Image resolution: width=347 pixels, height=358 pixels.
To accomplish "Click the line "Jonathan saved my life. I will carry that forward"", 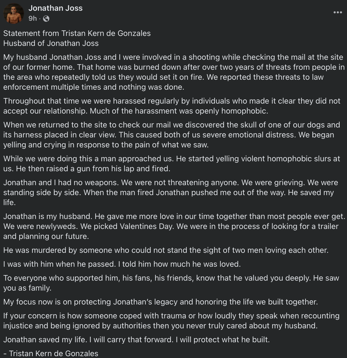I will click(136, 340).
